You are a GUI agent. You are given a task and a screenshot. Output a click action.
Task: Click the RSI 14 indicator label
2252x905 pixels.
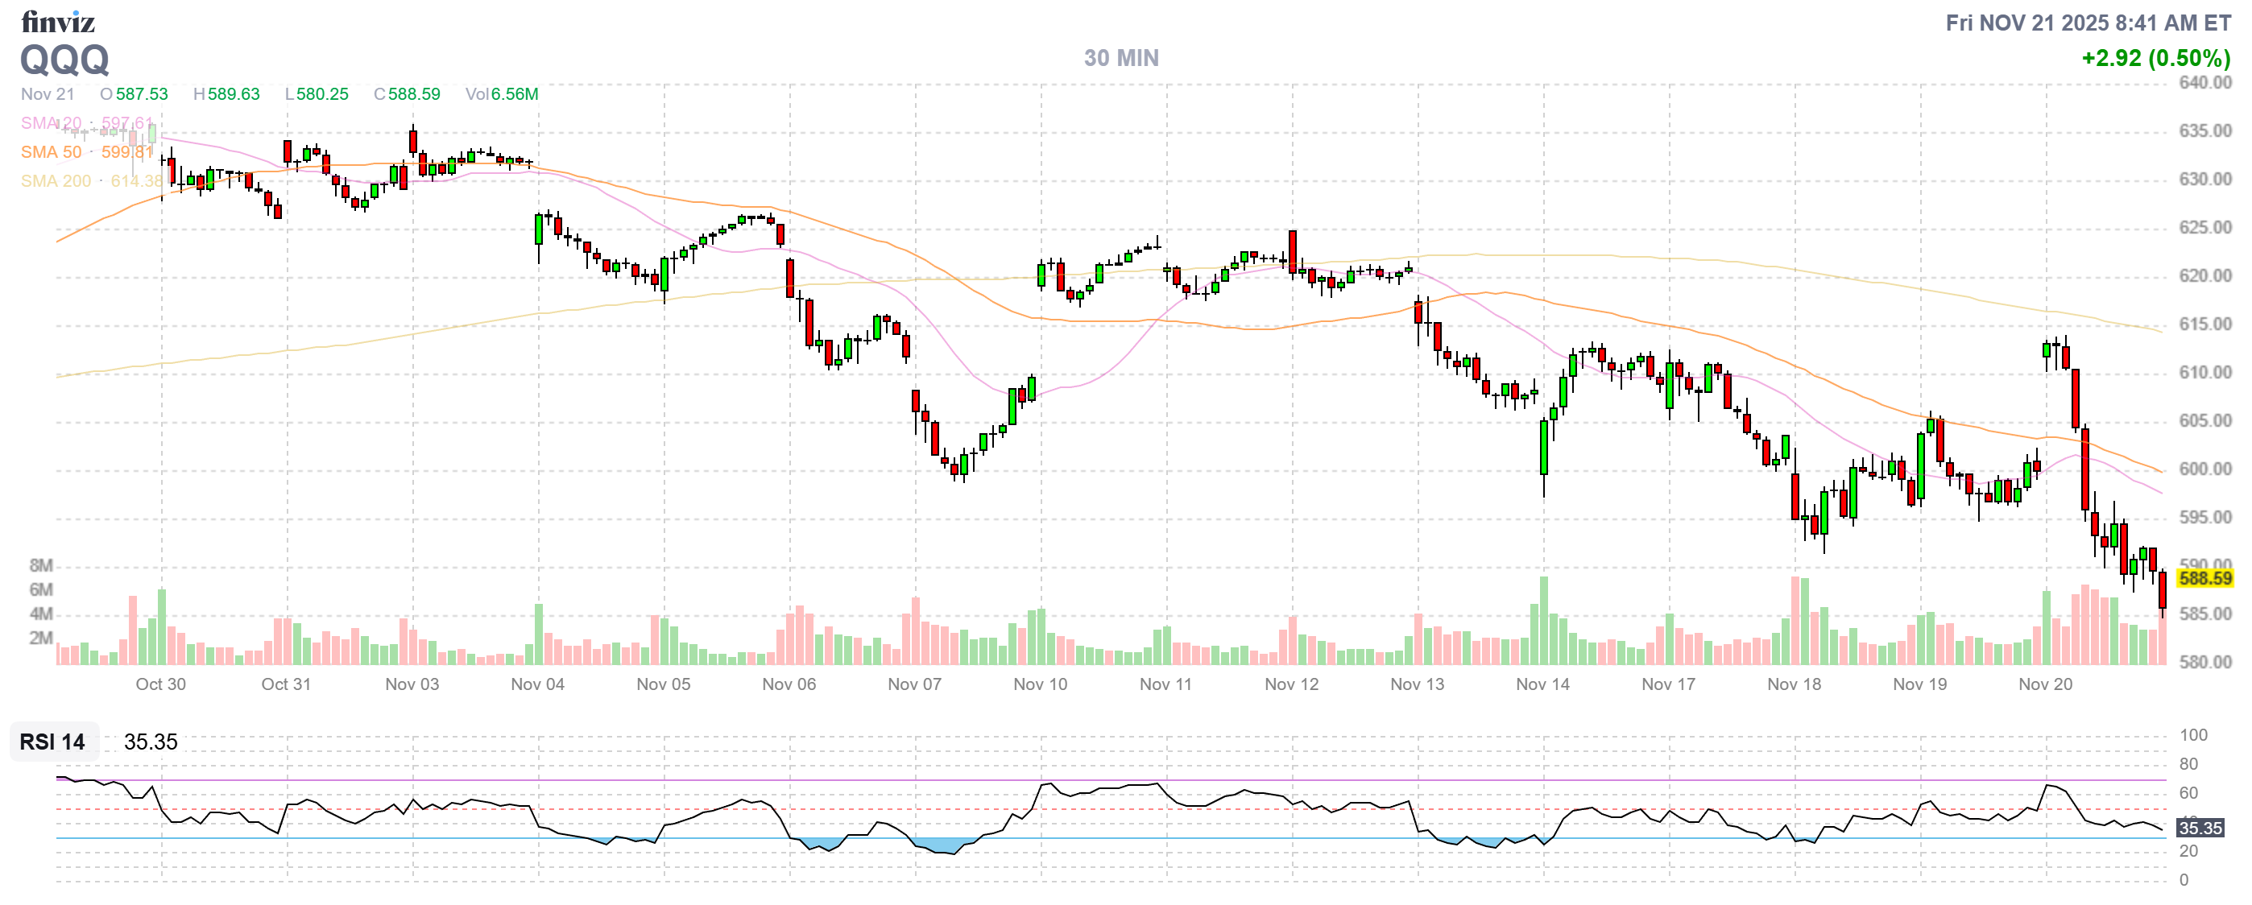coord(52,742)
